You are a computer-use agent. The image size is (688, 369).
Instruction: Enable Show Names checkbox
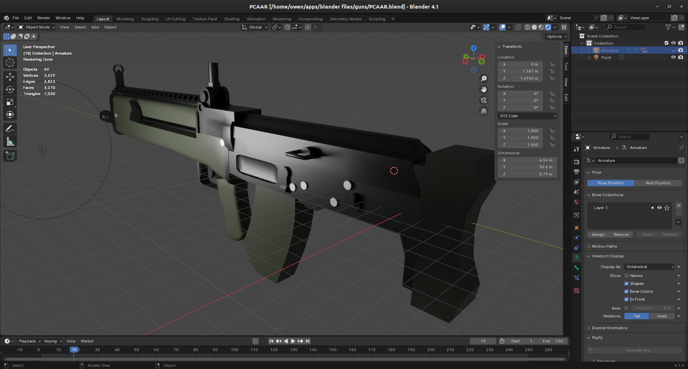coord(626,276)
